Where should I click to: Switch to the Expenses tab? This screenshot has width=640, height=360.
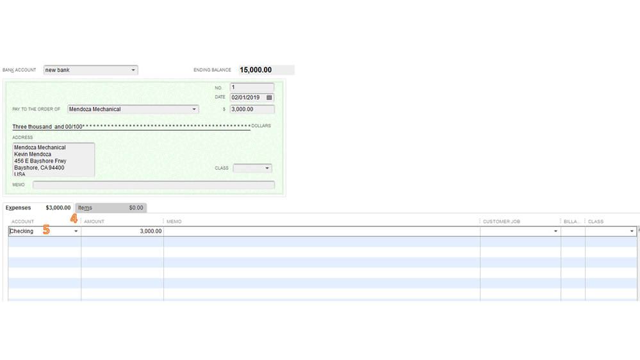38,208
